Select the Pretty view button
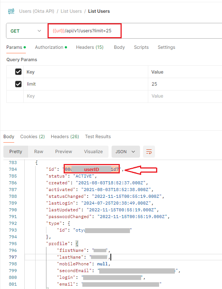This screenshot has width=222, height=289. click(16, 152)
